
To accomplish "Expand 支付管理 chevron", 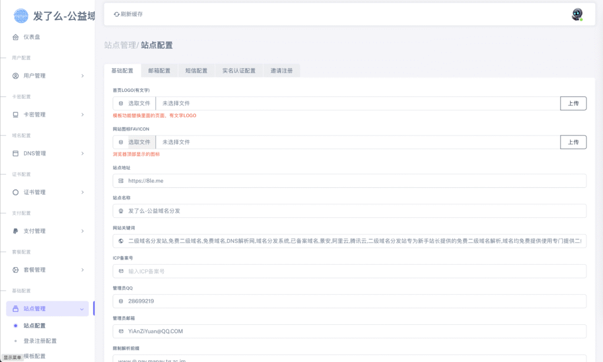I will pyautogui.click(x=82, y=231).
